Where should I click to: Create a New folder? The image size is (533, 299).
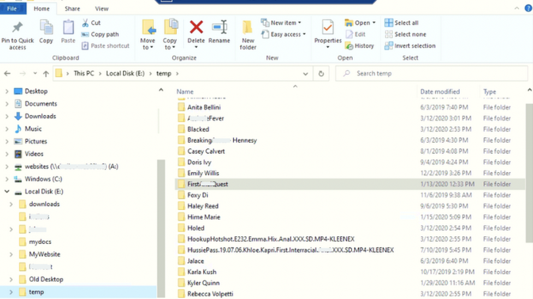(248, 34)
